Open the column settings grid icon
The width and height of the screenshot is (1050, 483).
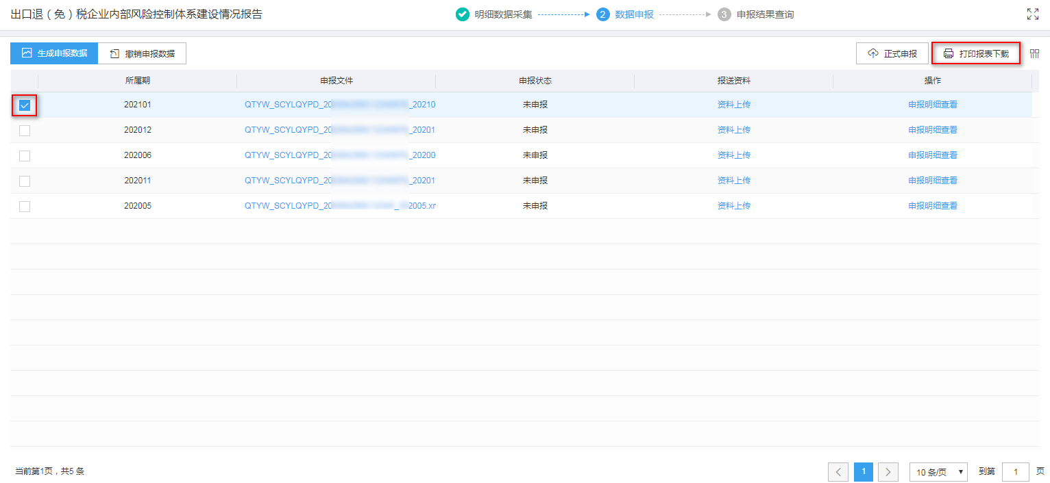pos(1035,53)
